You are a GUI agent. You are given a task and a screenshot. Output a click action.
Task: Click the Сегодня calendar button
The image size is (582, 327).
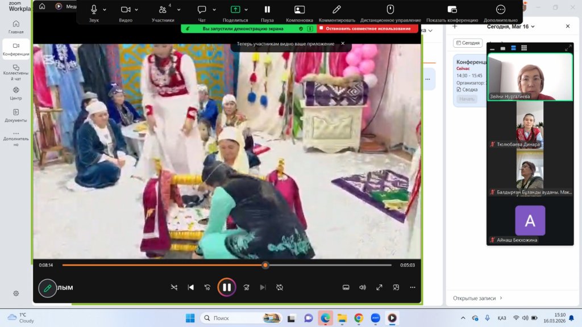click(467, 43)
